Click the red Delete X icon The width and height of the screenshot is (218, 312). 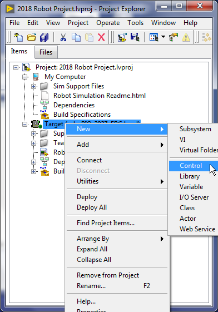tap(101, 37)
